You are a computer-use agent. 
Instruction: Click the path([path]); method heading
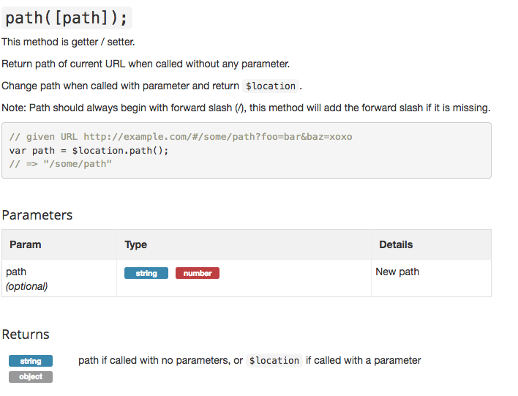point(67,18)
